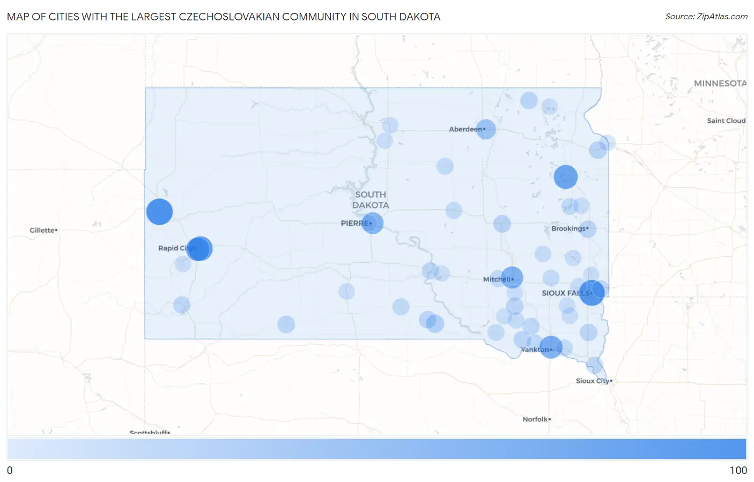Screen dimensions: 754x482
Task: Click the large bubble on western state border
Action: coord(159,212)
